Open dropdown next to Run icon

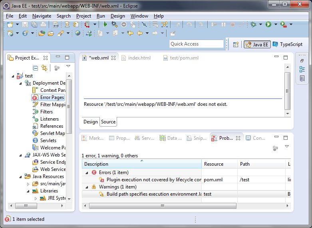[x=276, y=24]
